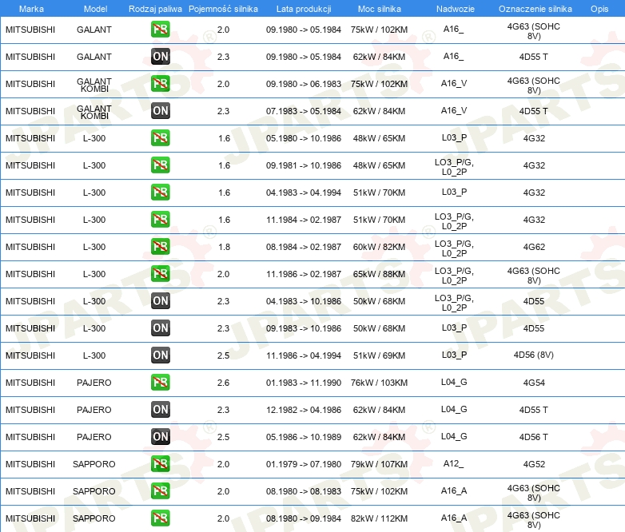Image resolution: width=625 pixels, height=532 pixels.
Task: Click model SAPPORO in 4G52 row
Action: 94,464
